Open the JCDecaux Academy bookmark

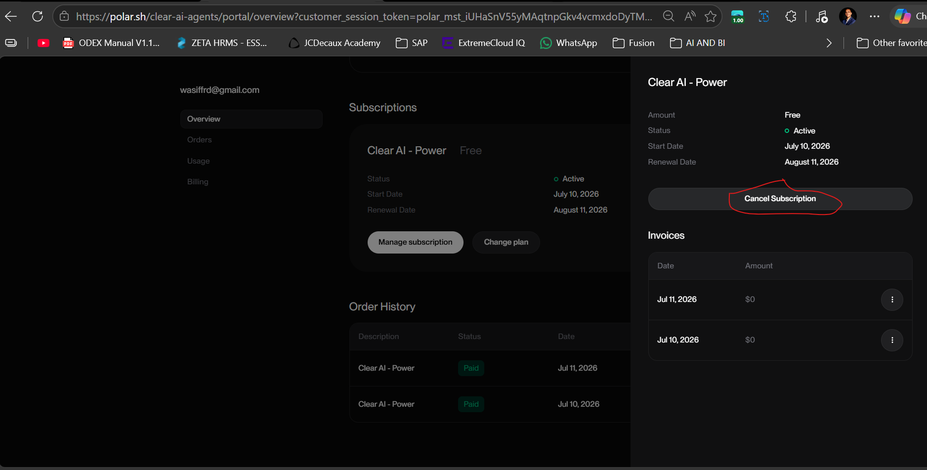pos(335,43)
